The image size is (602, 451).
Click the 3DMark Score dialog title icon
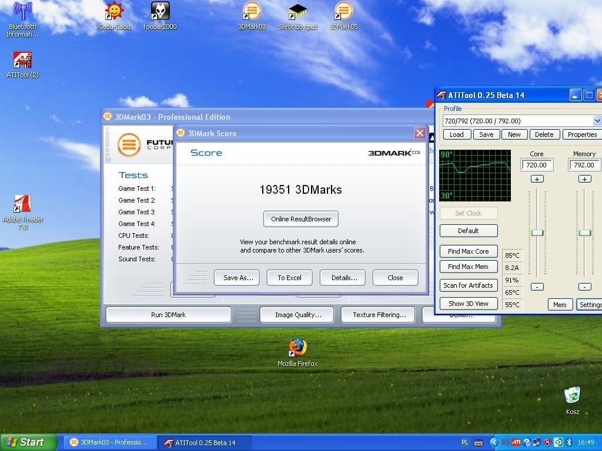[180, 133]
